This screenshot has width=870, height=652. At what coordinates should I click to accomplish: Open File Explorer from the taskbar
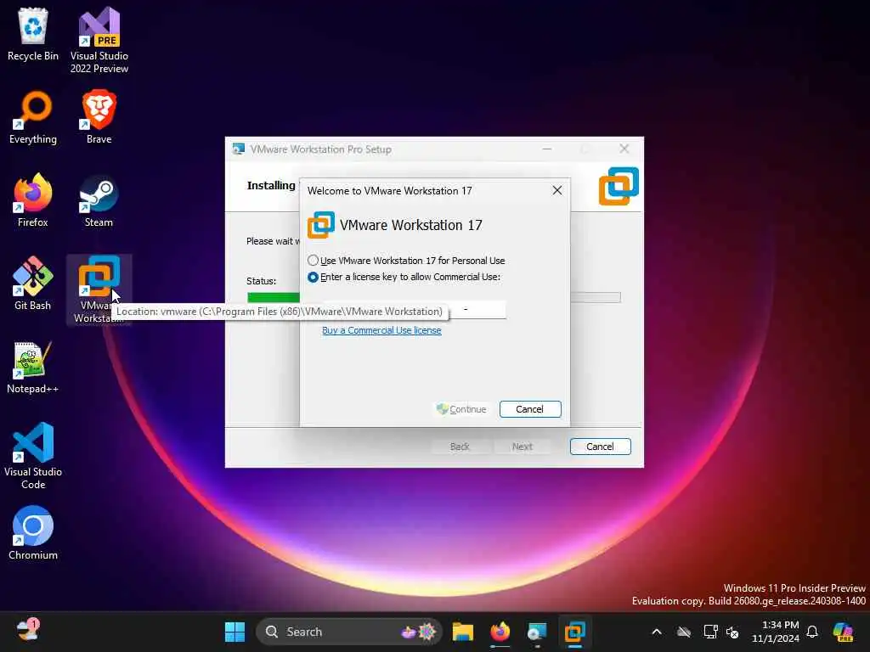pyautogui.click(x=463, y=632)
